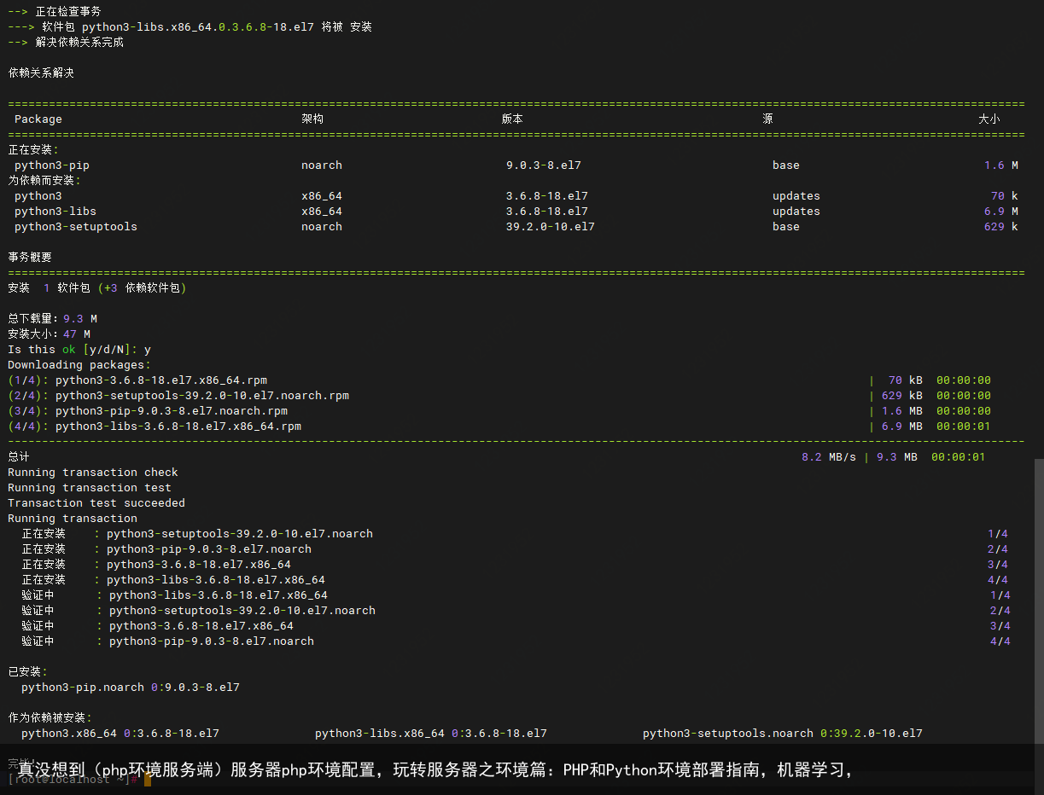Click size '70 k' in the python3 table row
1044x795 pixels.
coord(1005,196)
